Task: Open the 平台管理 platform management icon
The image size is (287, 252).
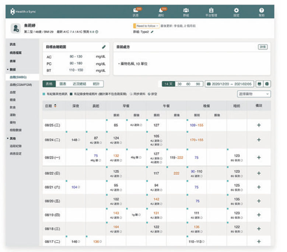Action: coord(211,12)
